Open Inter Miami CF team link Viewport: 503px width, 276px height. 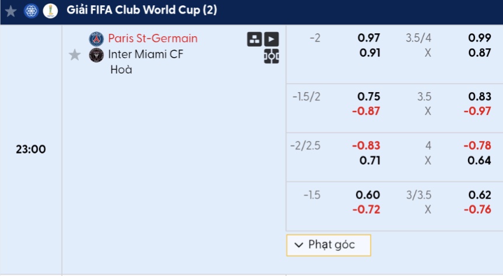point(146,54)
